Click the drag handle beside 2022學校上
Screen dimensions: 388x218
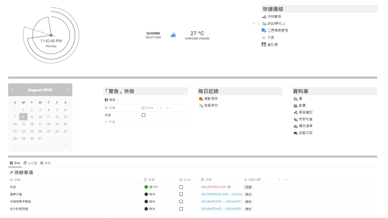point(258,23)
